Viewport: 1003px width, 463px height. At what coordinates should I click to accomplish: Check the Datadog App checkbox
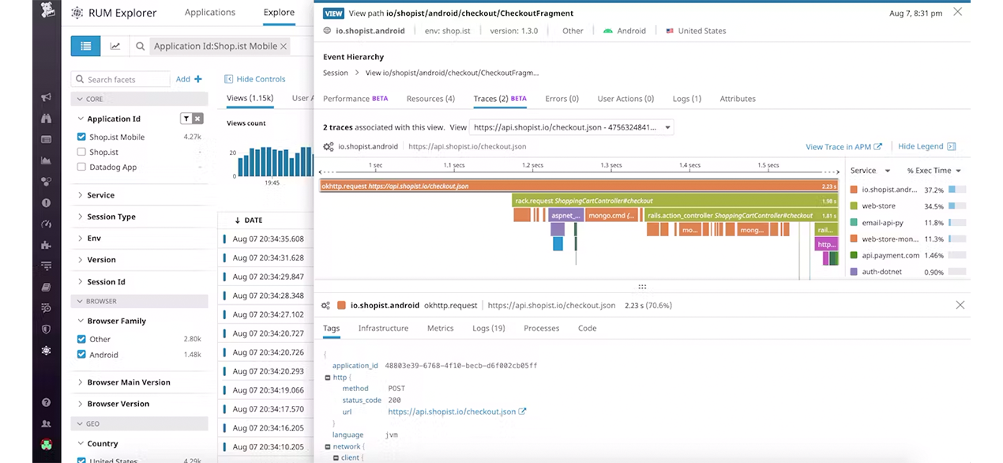81,167
